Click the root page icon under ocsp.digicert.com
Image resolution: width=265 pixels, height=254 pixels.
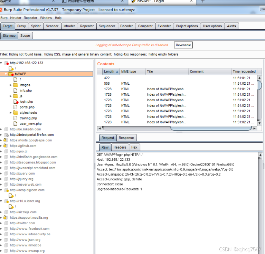click(11, 195)
